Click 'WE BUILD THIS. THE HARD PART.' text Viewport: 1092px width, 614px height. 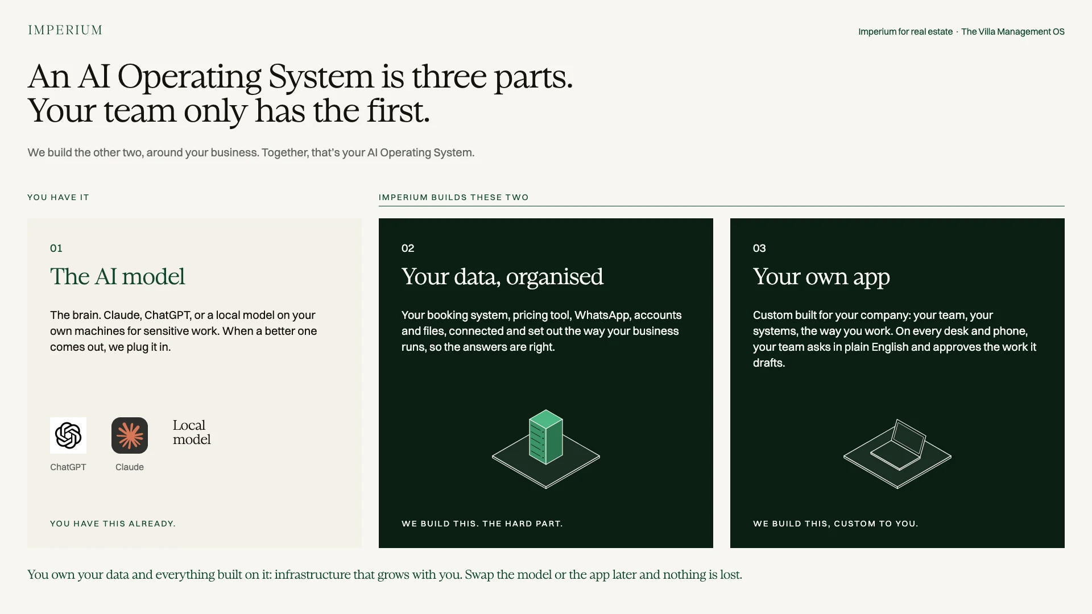click(482, 524)
